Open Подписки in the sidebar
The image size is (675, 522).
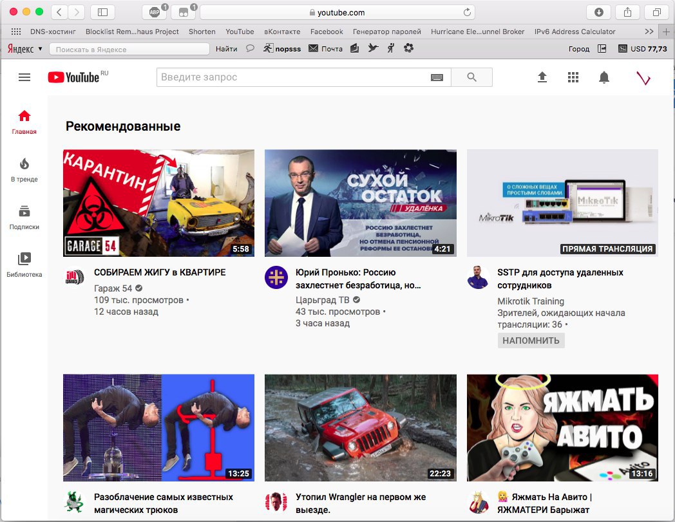click(24, 218)
